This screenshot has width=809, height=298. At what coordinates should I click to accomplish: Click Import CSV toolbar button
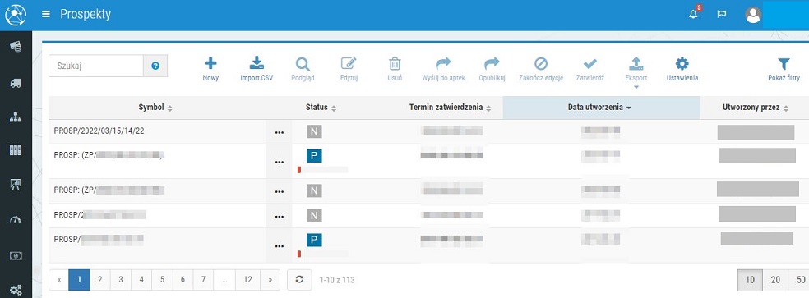tap(257, 70)
